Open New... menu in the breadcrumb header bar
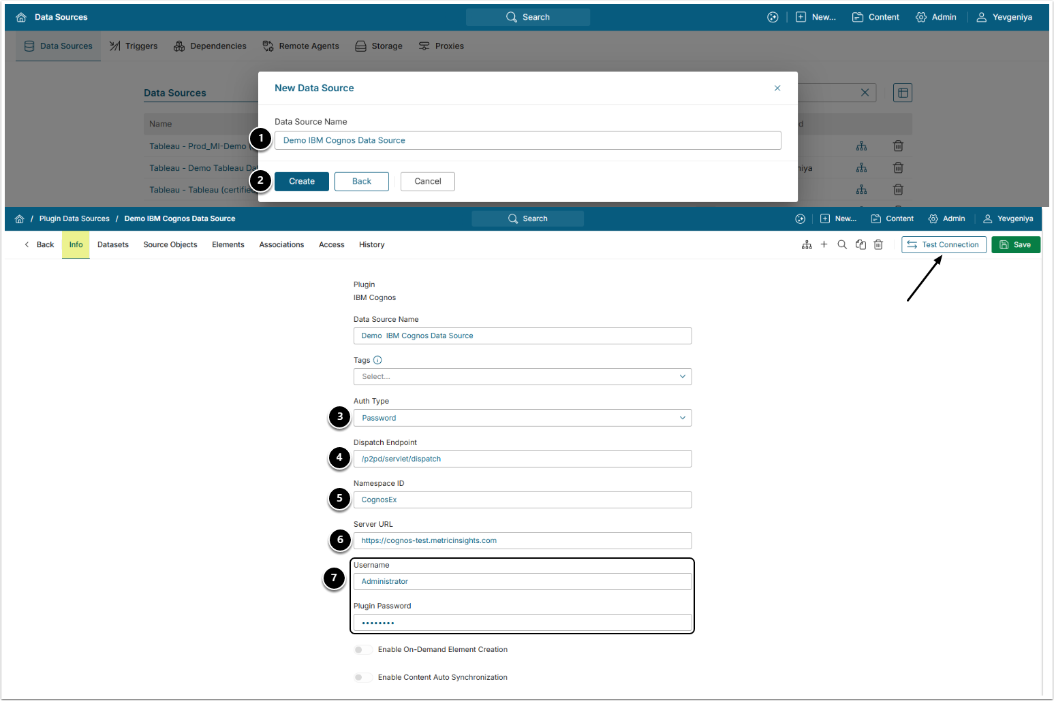This screenshot has height=701, width=1054. (x=838, y=219)
